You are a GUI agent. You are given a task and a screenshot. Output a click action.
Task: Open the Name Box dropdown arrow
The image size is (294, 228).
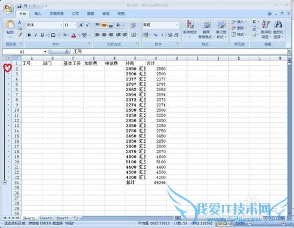pyautogui.click(x=45, y=52)
